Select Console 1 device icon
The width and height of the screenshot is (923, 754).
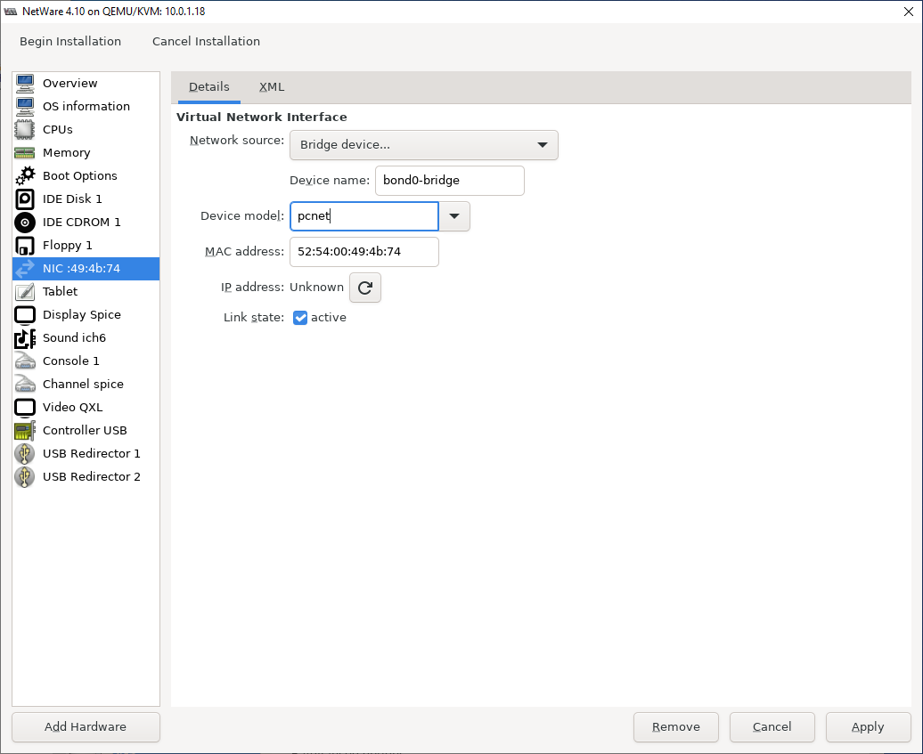click(25, 361)
